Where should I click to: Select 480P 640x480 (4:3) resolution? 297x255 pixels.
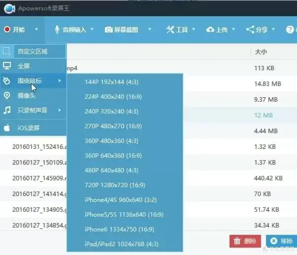tap(125, 170)
